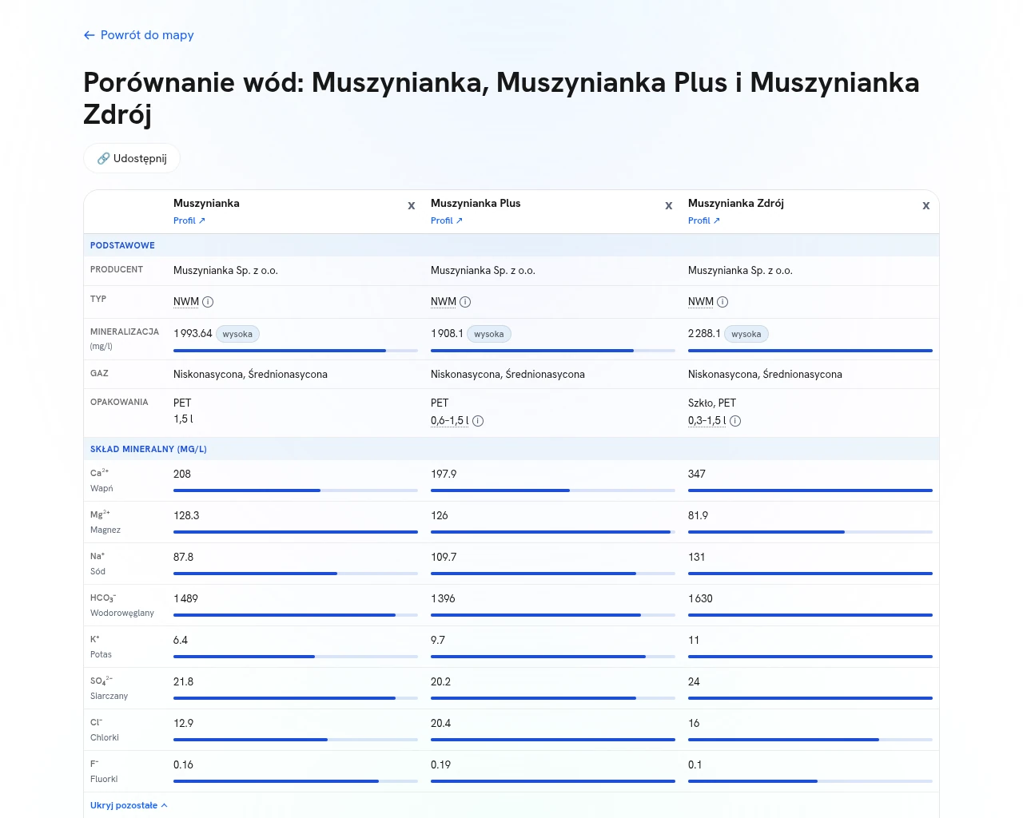Click the 0,6–1,5 l volume text

(450, 420)
